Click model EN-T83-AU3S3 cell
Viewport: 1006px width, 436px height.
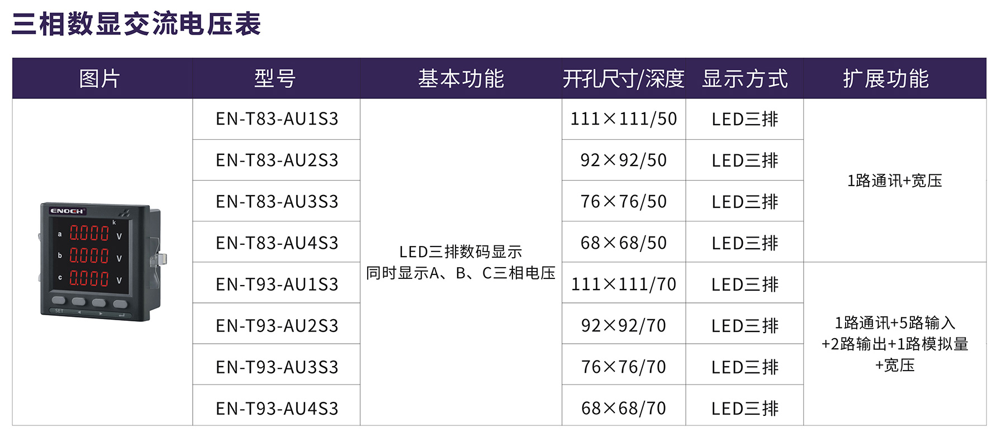(x=277, y=202)
